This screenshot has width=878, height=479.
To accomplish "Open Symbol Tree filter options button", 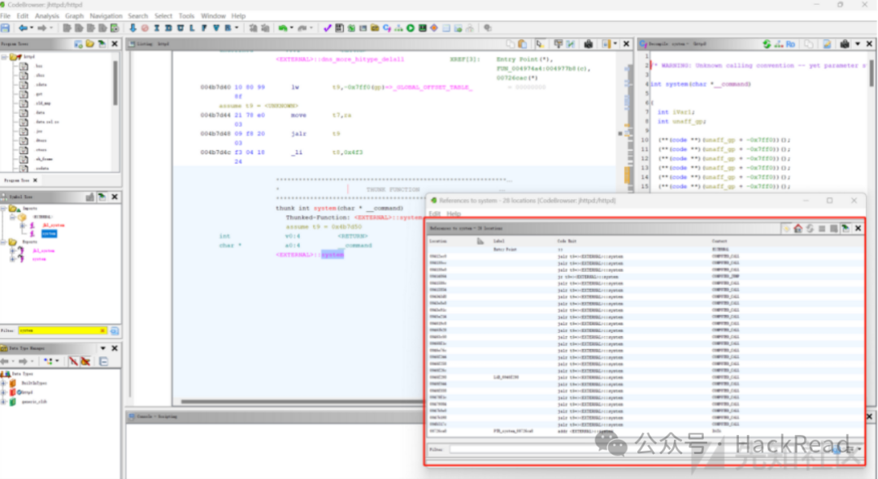I will [115, 331].
